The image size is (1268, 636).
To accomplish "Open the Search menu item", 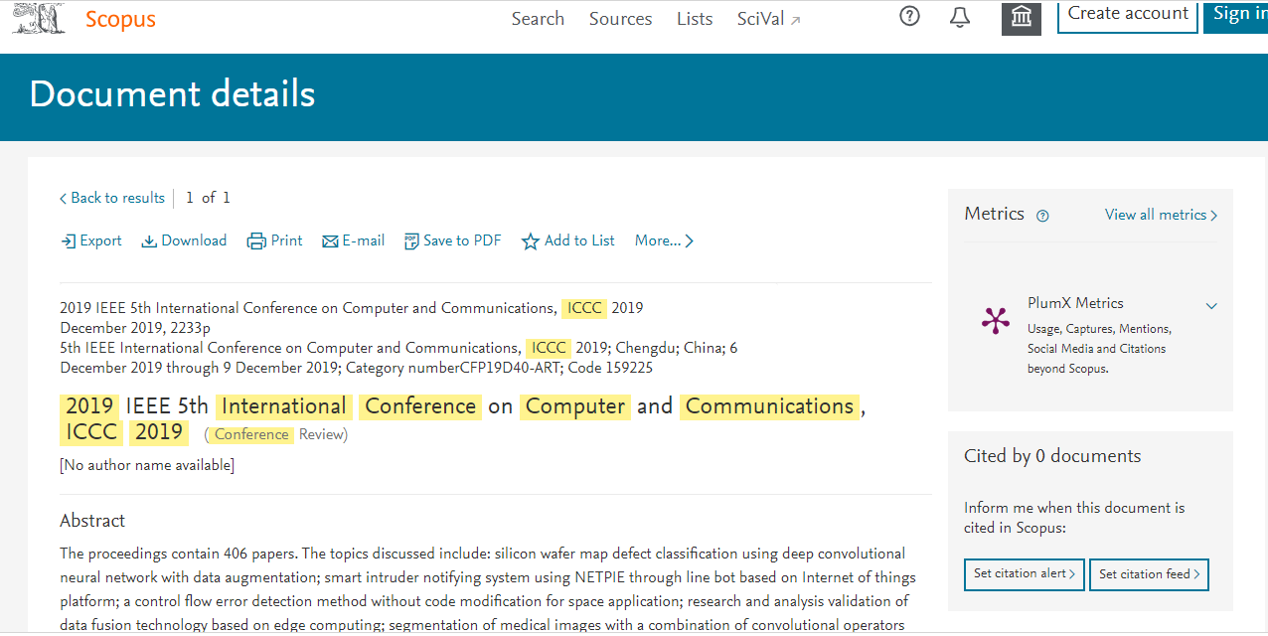I will (x=538, y=19).
